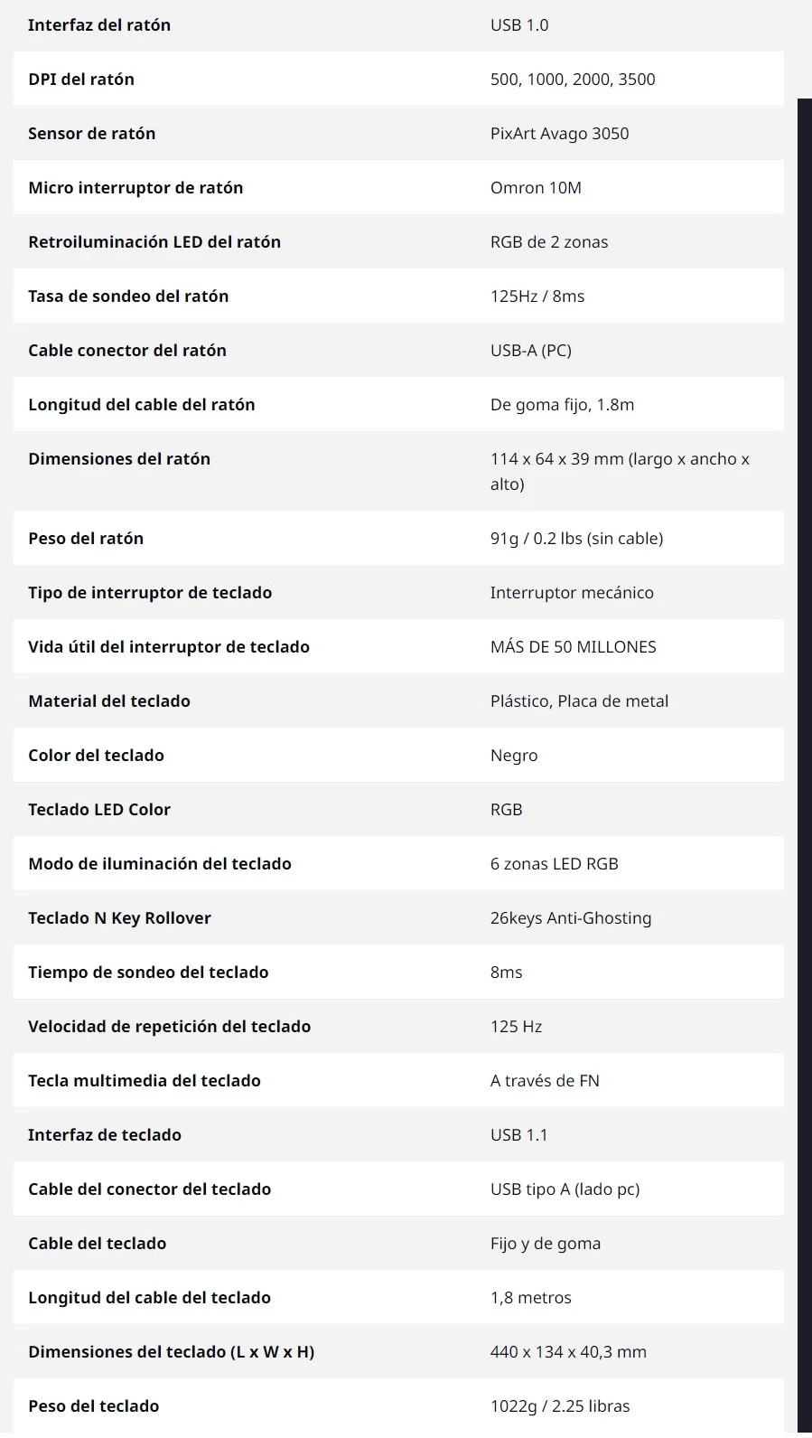Click the "RGB de 2 zonas" value

(x=549, y=242)
